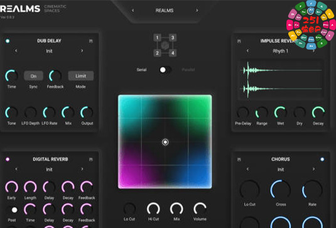This screenshot has width=336, height=228.
Task: Click the Dub Delay Init preset name
Action: pyautogui.click(x=49, y=51)
